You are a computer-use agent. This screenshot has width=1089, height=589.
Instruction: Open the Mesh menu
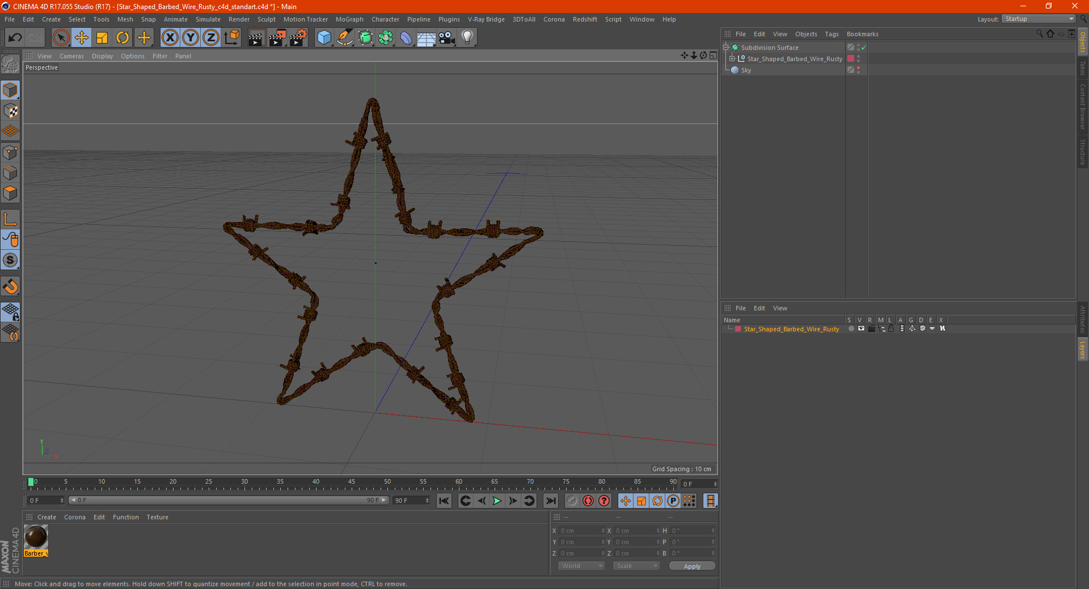(125, 19)
